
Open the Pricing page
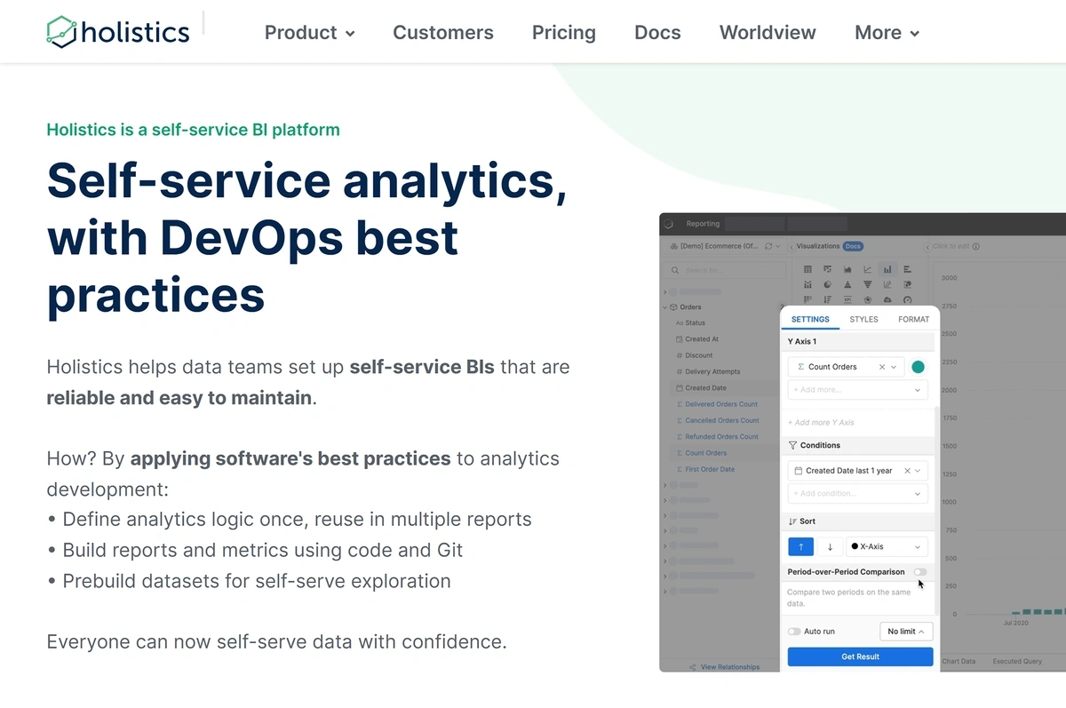(564, 33)
